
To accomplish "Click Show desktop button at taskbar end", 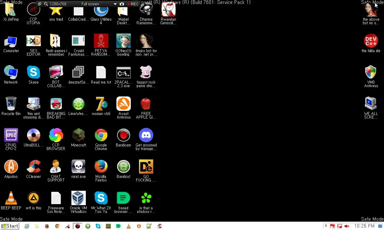I will coord(380,226).
